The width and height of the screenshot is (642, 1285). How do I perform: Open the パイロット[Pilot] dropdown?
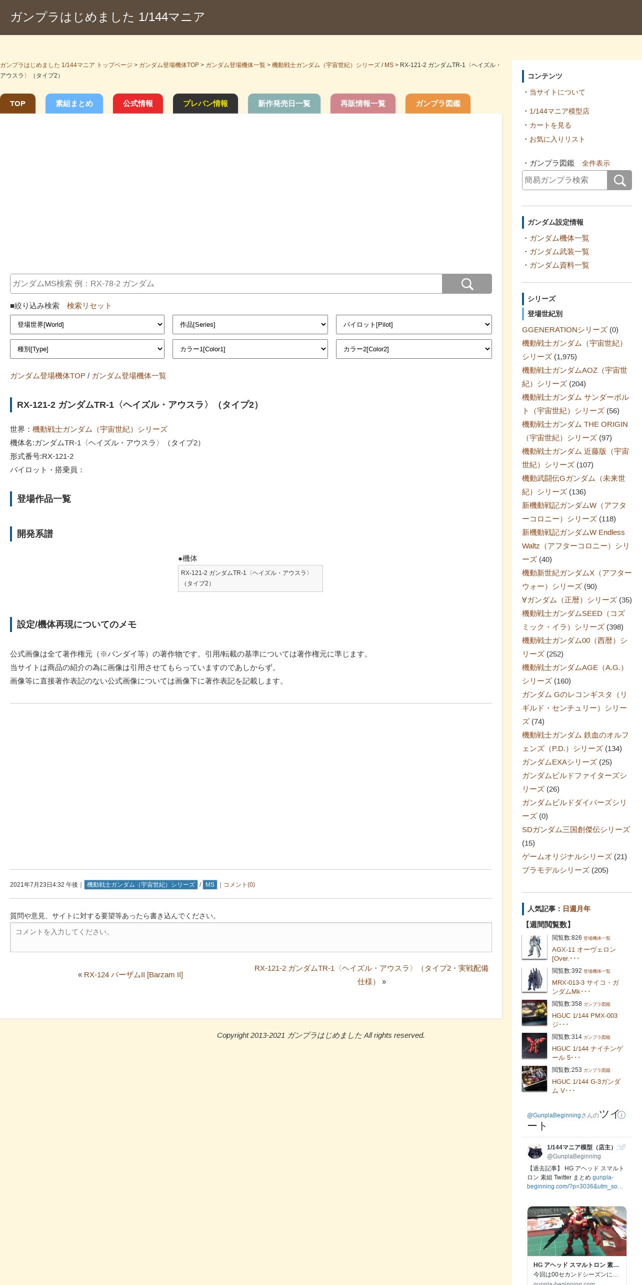click(413, 324)
